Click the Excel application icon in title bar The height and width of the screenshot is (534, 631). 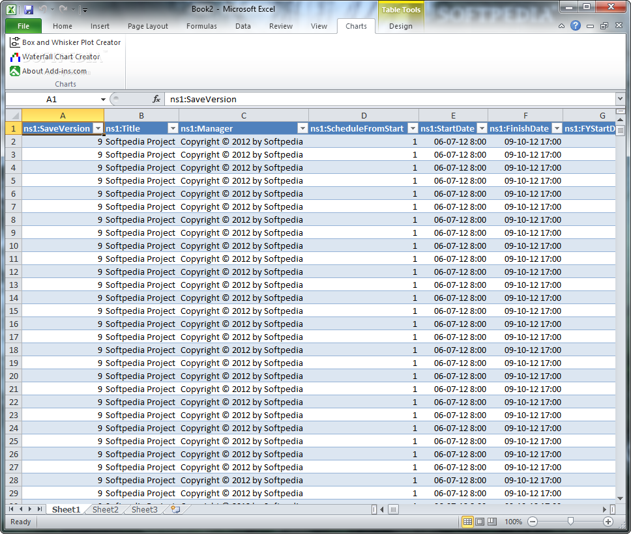(x=12, y=9)
